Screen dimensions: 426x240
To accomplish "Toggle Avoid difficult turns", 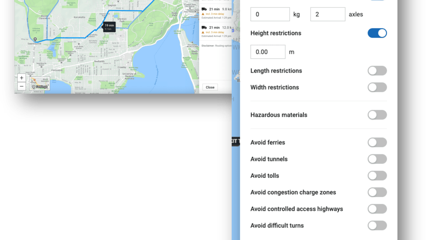I will click(x=377, y=226).
